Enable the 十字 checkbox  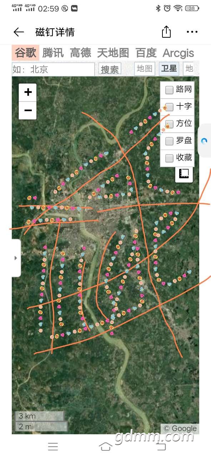click(x=169, y=107)
